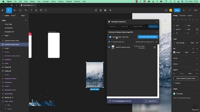
Task: Toggle Downsize @2x Layer Size switch
Action: (110, 37)
